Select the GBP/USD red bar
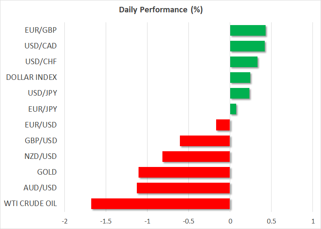Image resolution: width=321 pixels, height=229 pixels. (205, 141)
